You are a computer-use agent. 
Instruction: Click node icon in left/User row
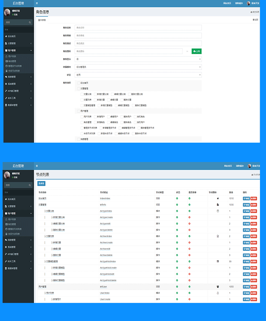click(x=218, y=287)
